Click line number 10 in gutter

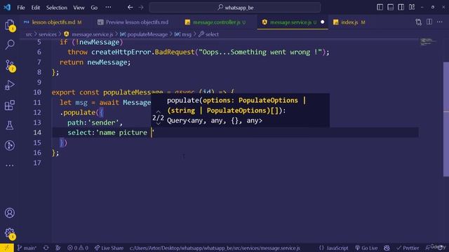37,92
